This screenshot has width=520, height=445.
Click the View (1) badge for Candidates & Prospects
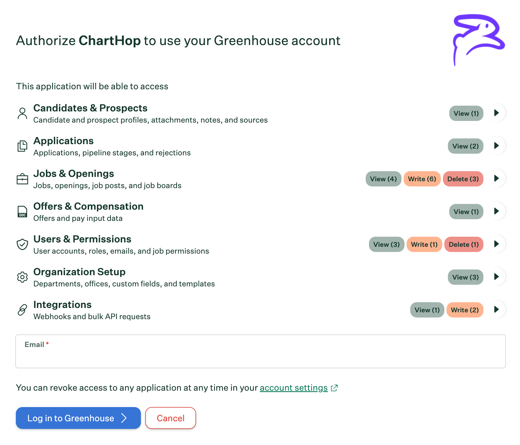pyautogui.click(x=466, y=113)
